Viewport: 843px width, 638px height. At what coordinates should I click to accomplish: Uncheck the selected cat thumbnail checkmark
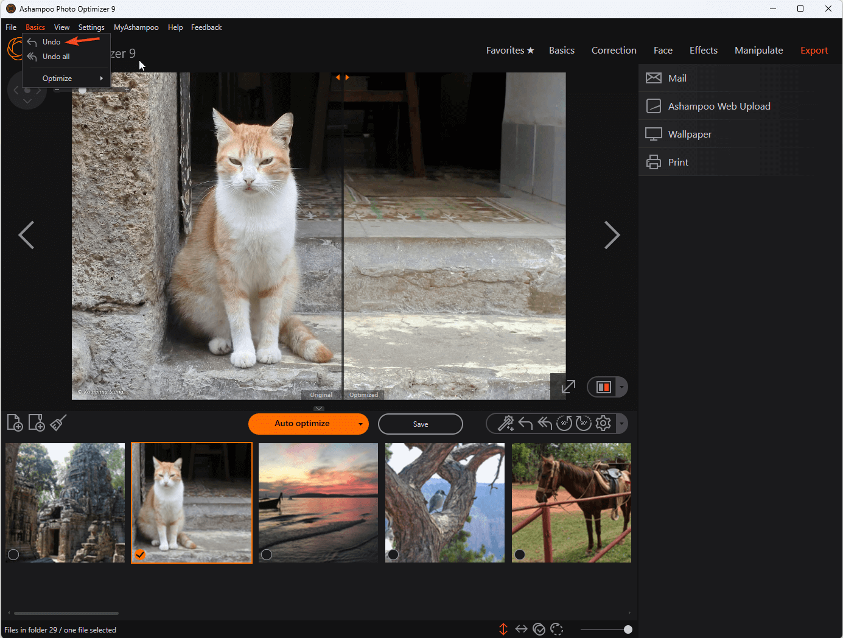140,554
